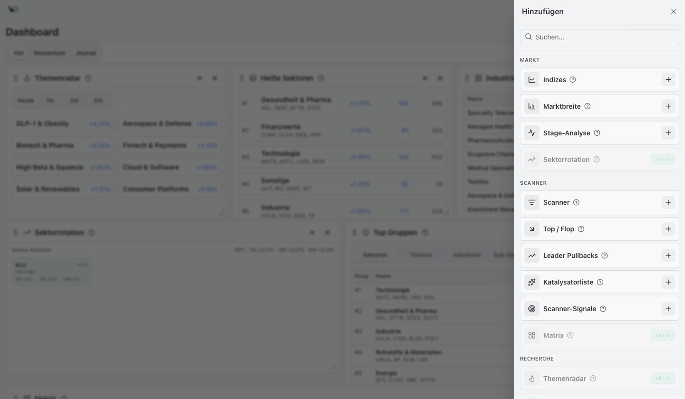
Task: Switch to the Journal dashboard tab
Action: coord(86,53)
